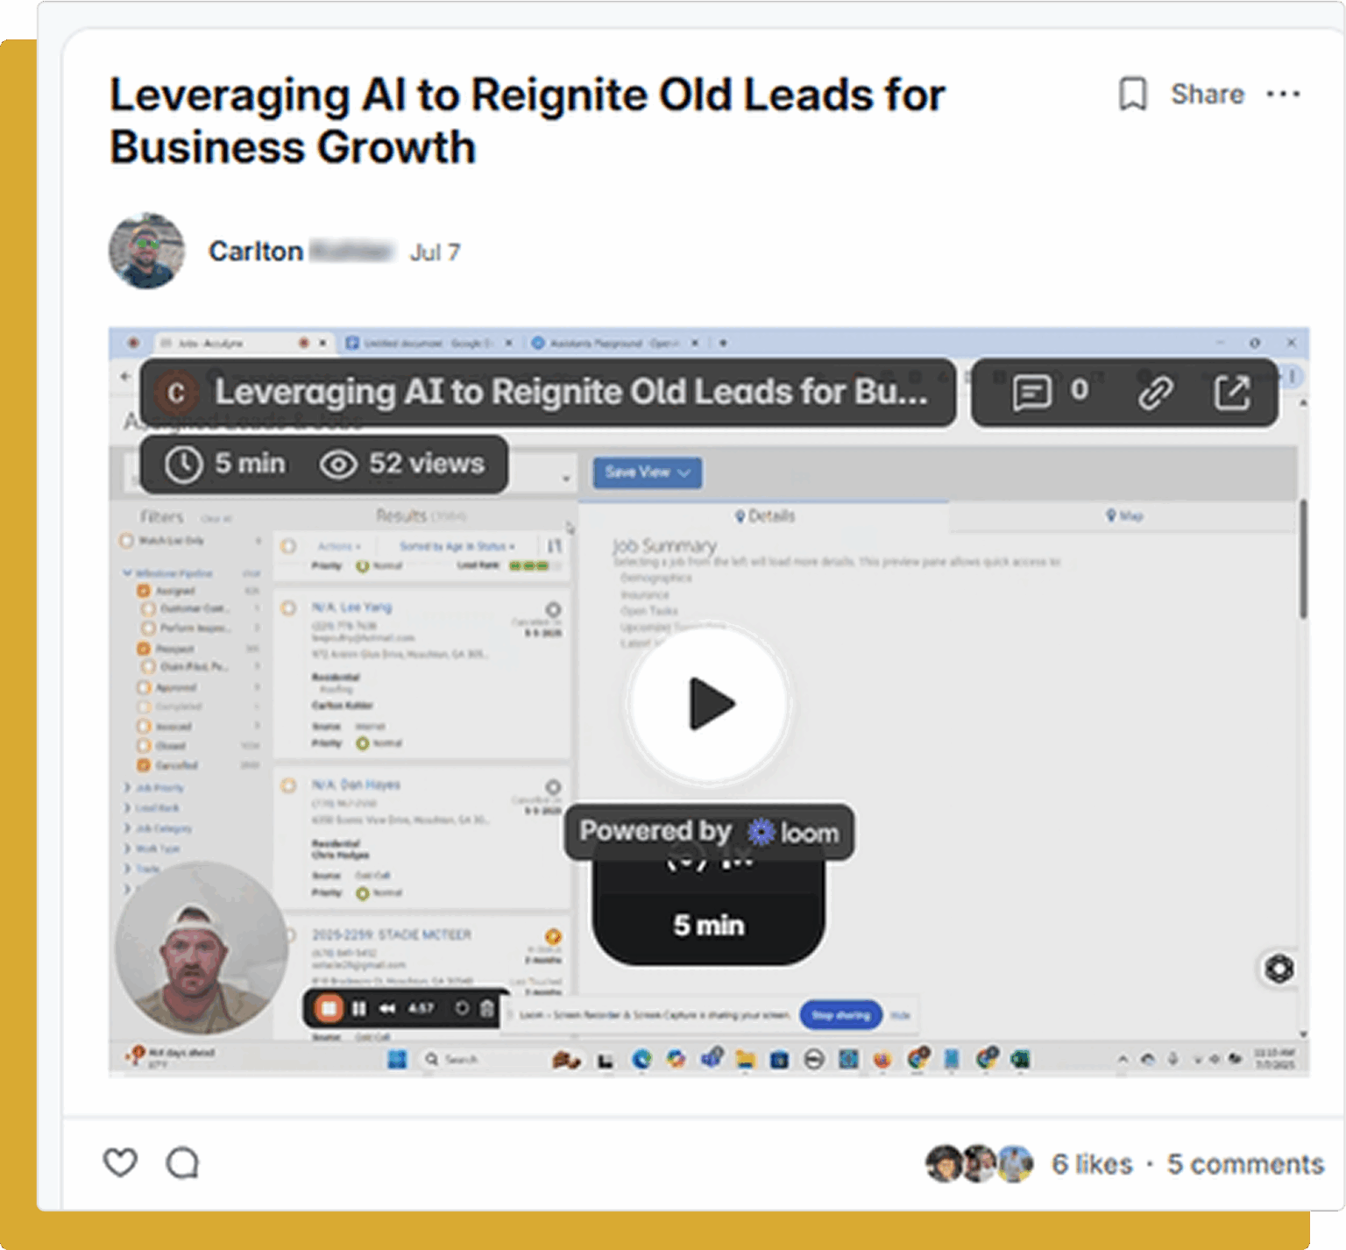
Task: Stop recording with the orange stop button
Action: [x=329, y=1008]
